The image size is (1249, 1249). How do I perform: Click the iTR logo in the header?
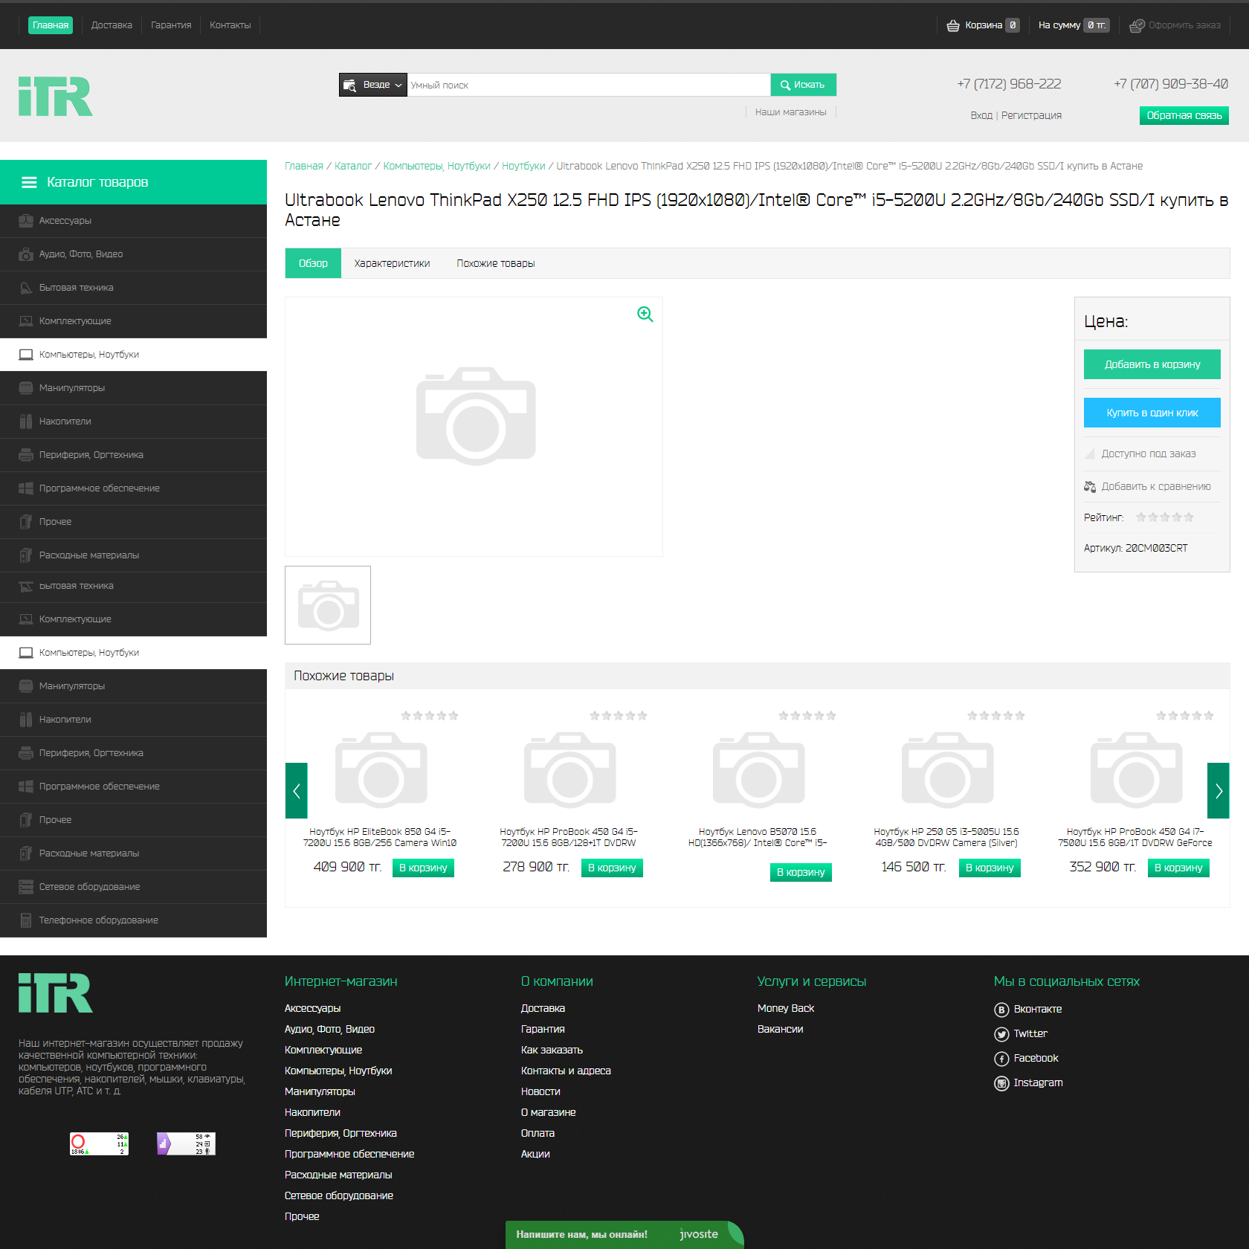[x=56, y=97]
